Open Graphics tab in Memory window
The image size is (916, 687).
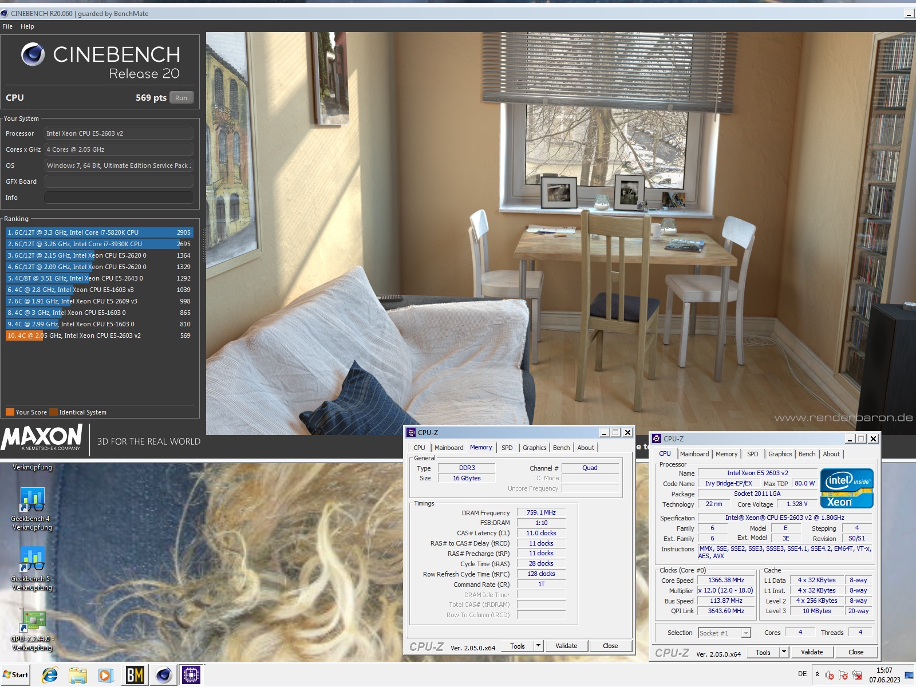coord(535,448)
